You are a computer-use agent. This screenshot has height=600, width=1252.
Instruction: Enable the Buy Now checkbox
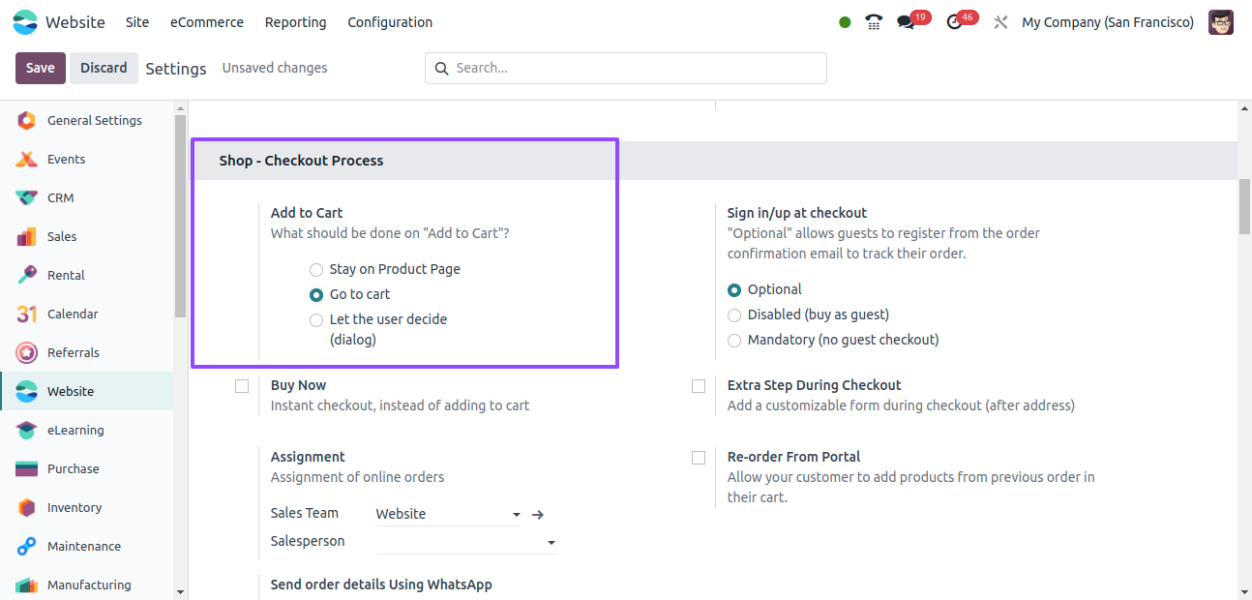tap(242, 386)
